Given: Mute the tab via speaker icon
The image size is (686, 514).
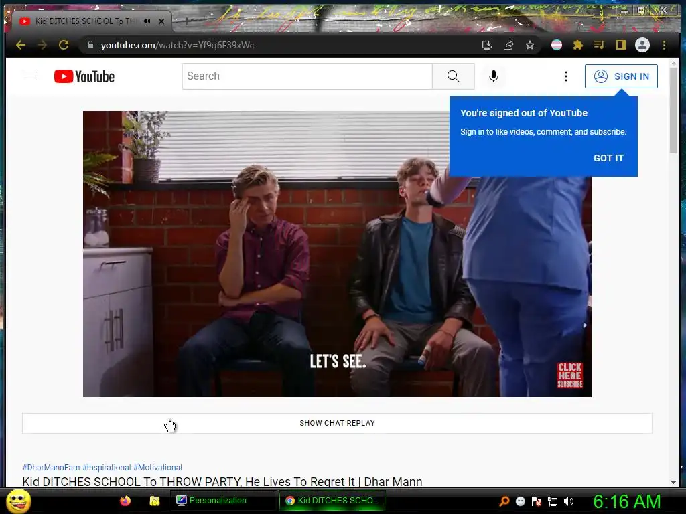Looking at the screenshot, I should (x=147, y=21).
